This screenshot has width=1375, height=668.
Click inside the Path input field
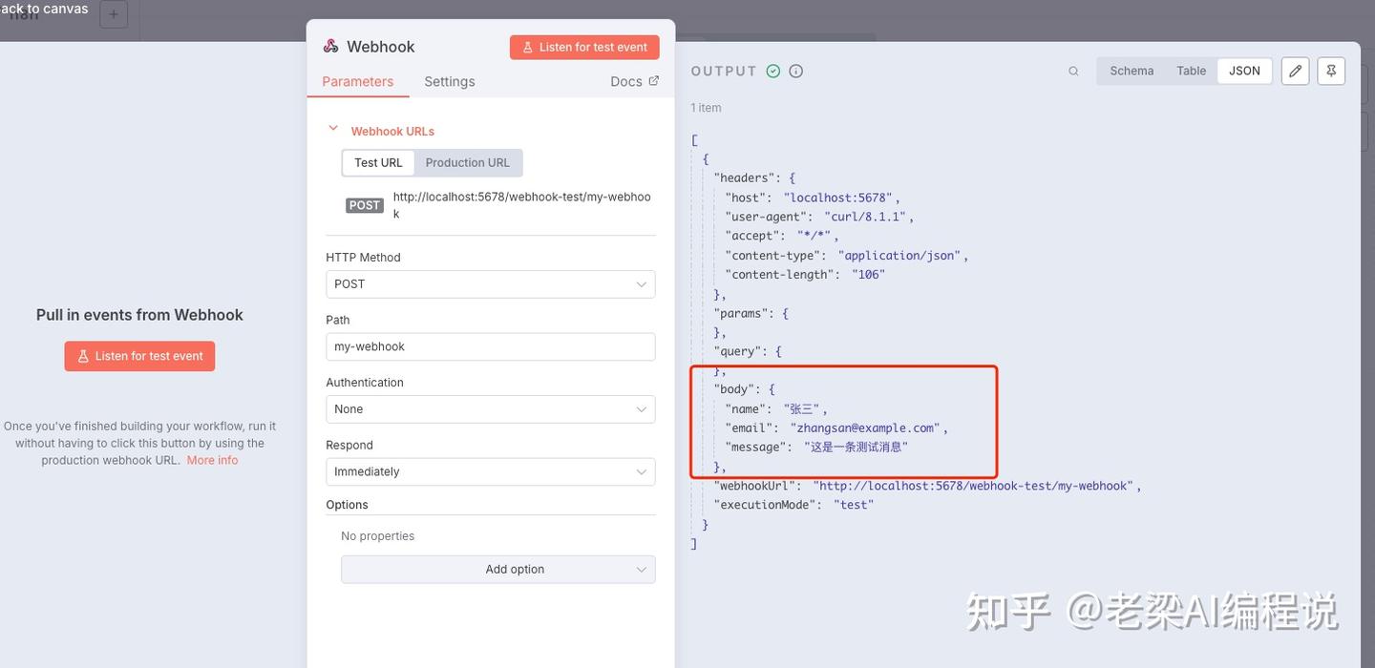[x=489, y=344]
